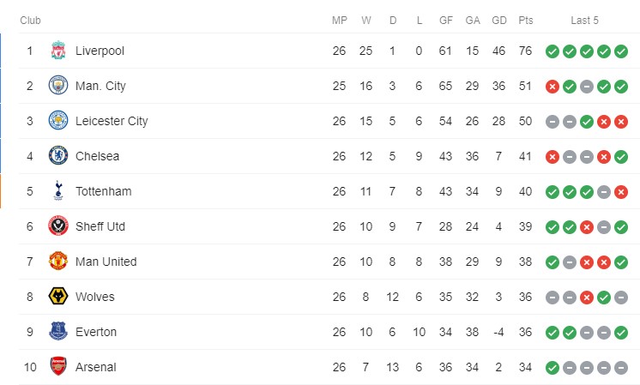Click Man. City's grey draw icon in Last 5
The width and height of the screenshot is (640, 385).
(x=587, y=87)
